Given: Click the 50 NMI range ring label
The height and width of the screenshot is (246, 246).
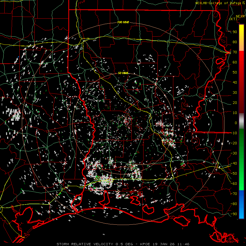Looking at the screenshot, I should (x=123, y=73).
